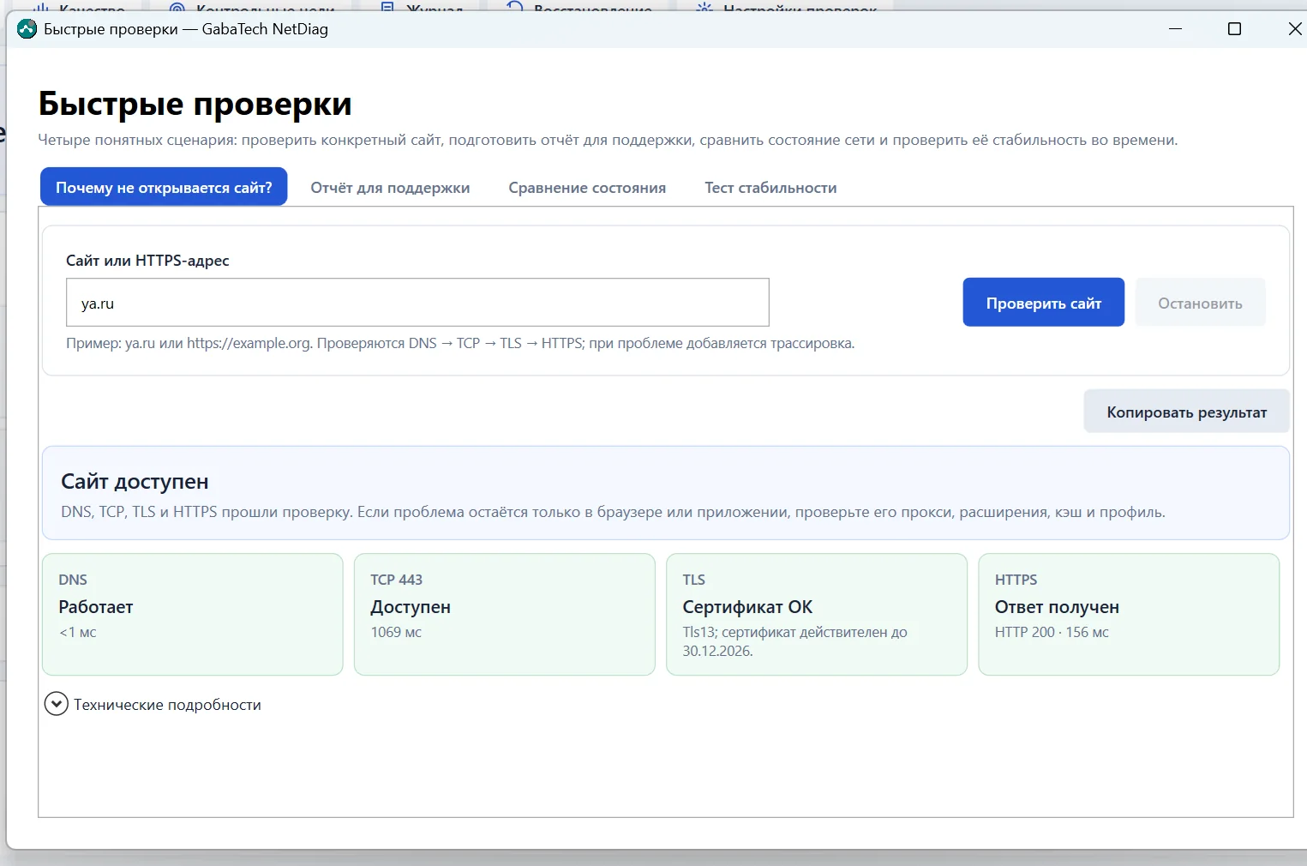Click the "TLS" card label
Viewport: 1307px width, 866px height.
(x=693, y=580)
